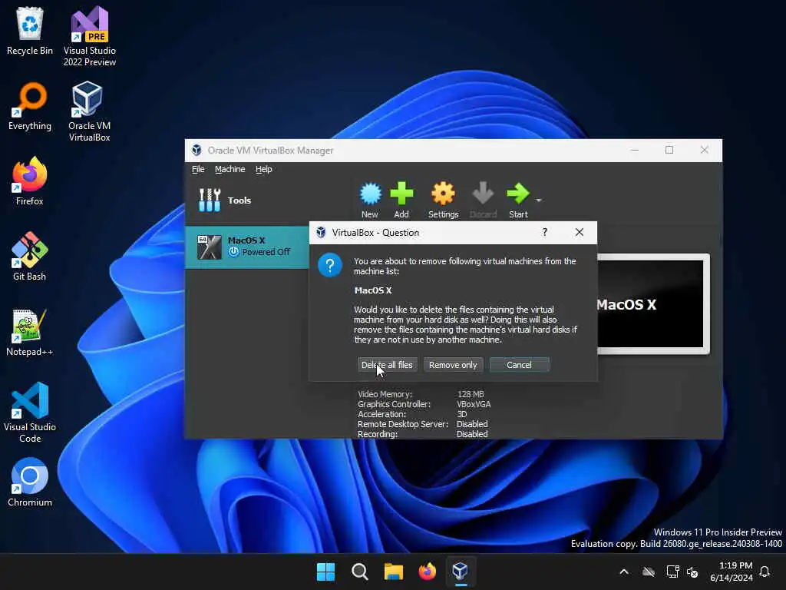
Task: Click the network status tray icon
Action: (x=672, y=572)
